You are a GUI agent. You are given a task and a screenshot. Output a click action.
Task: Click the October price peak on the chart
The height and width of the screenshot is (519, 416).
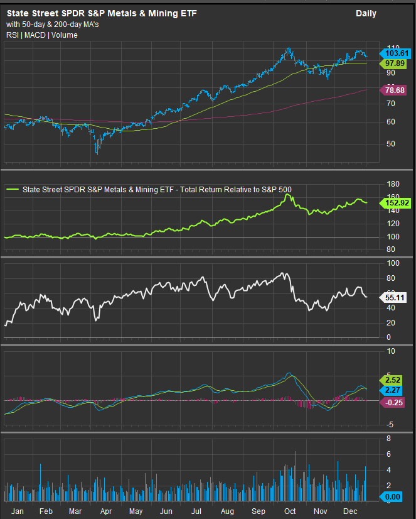289,49
